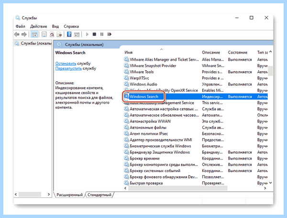This screenshot has width=287, height=218.
Task: Select the Быстрая проверка service name
Action: tap(146, 183)
